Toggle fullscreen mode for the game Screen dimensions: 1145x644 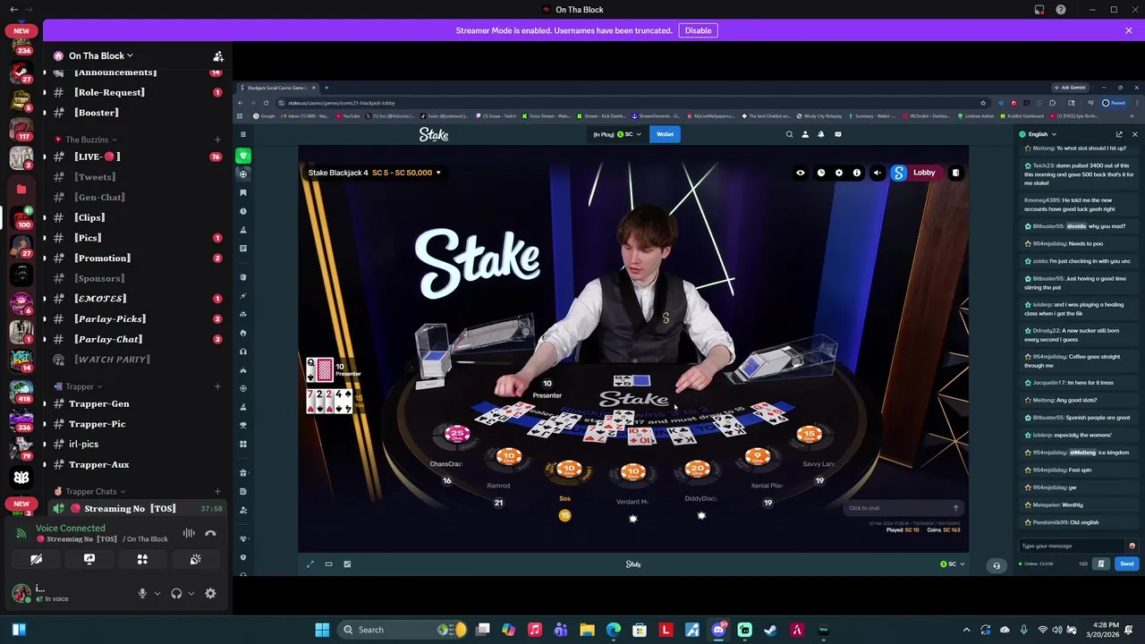point(310,563)
